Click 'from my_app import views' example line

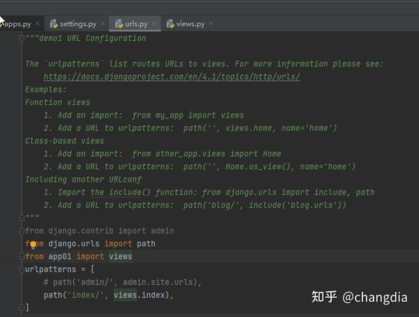click(188, 115)
